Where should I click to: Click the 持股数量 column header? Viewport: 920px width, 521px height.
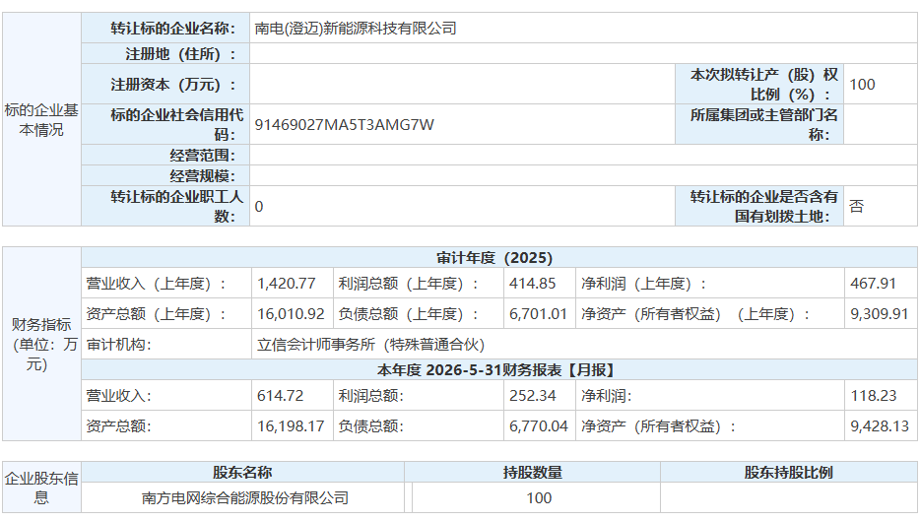coord(532,473)
